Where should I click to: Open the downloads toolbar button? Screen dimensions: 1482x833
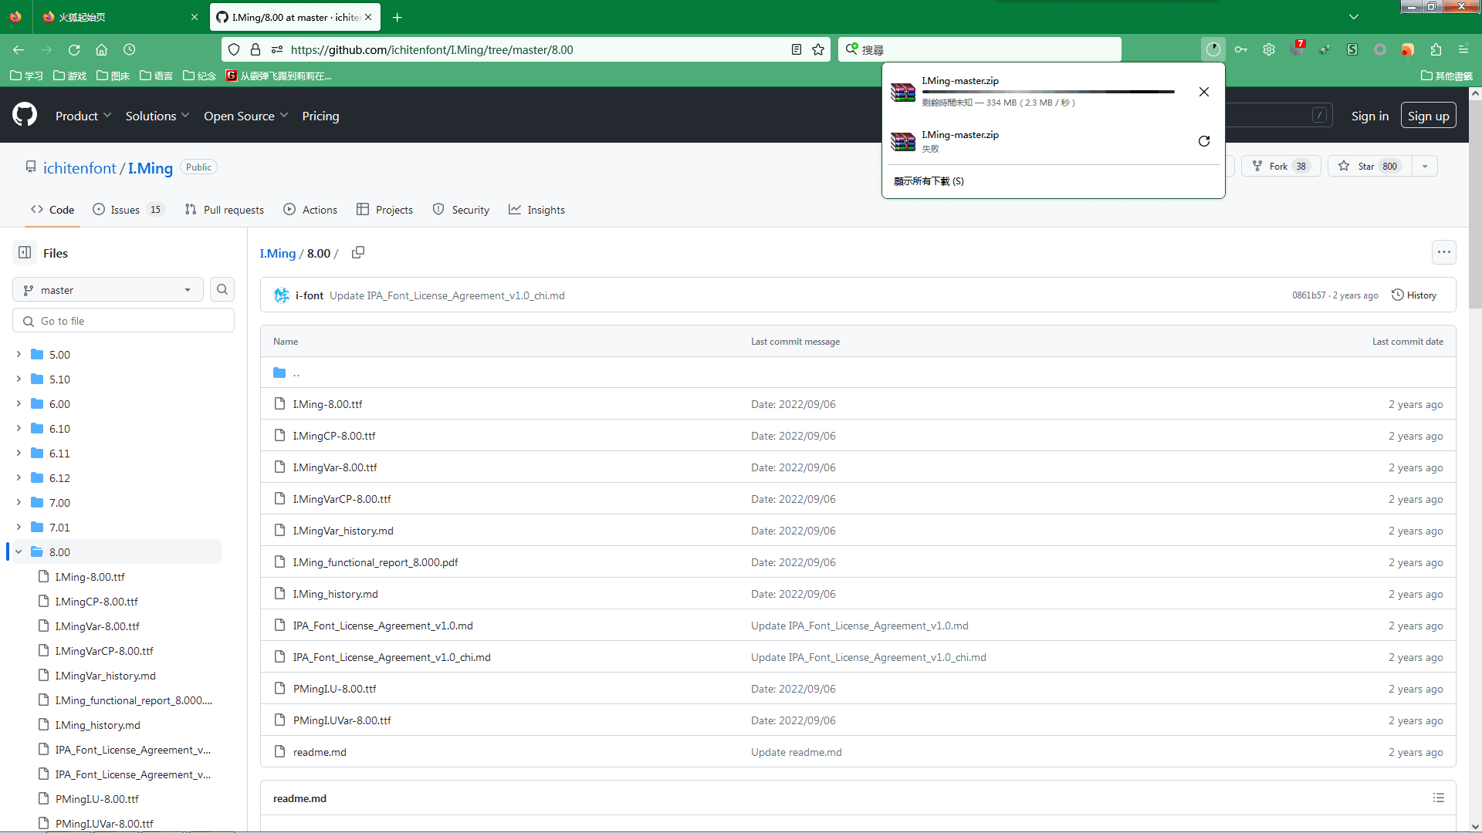1213,49
